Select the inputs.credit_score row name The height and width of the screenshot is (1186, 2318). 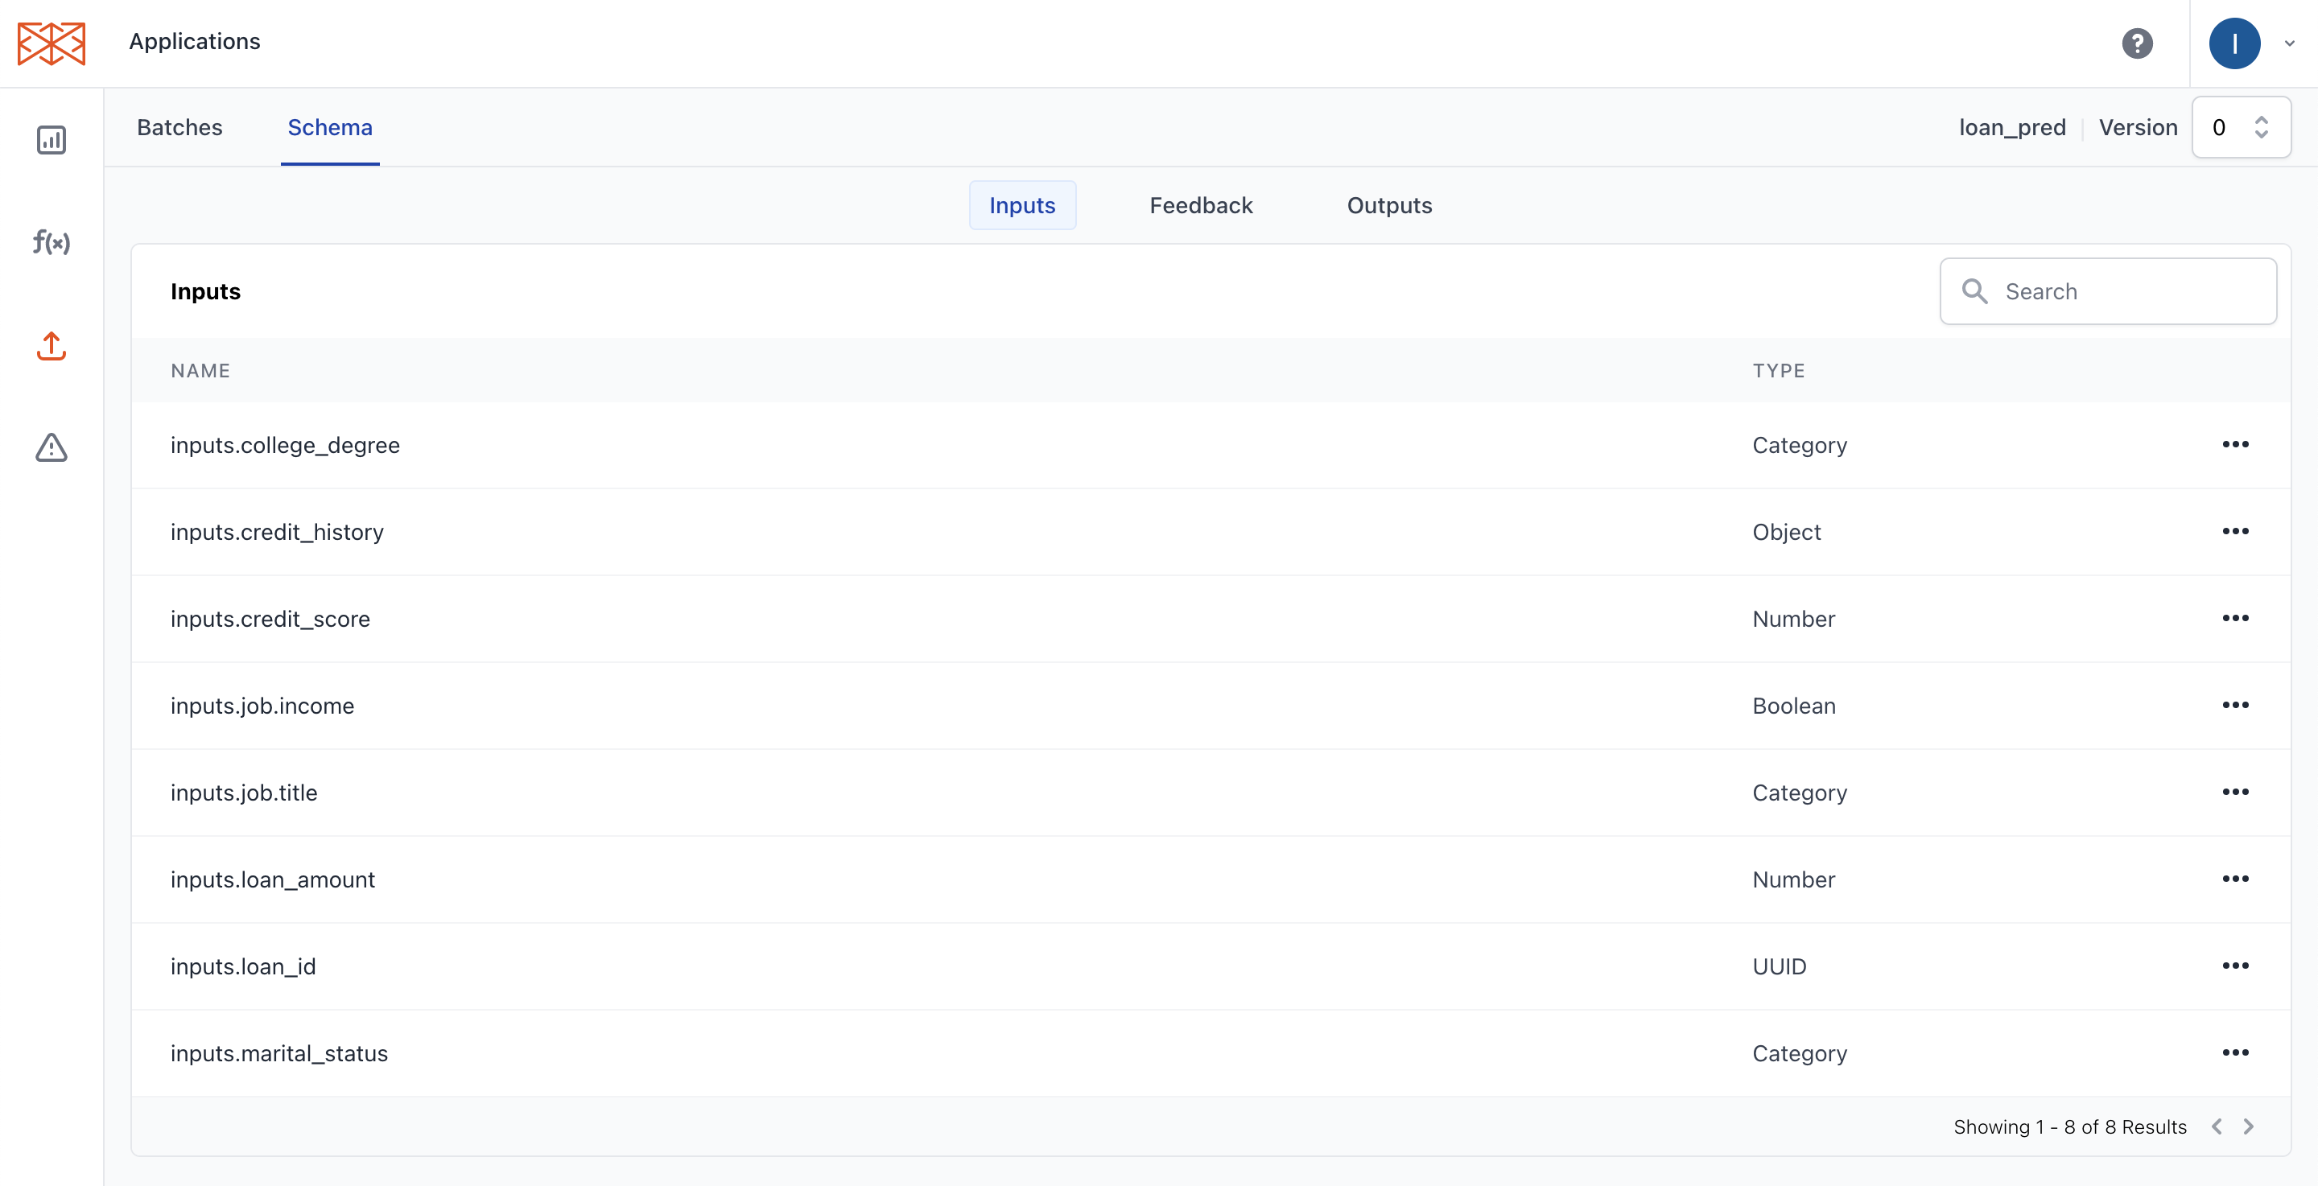tap(270, 619)
